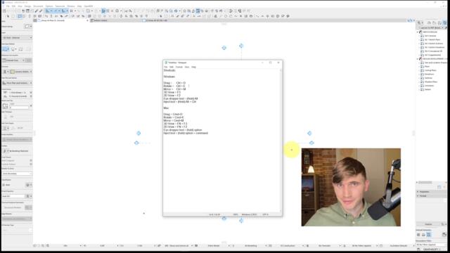
Task: Open the wall structure building material dropdown
Action: point(21,72)
